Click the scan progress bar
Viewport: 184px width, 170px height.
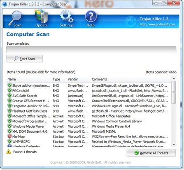tap(91, 50)
